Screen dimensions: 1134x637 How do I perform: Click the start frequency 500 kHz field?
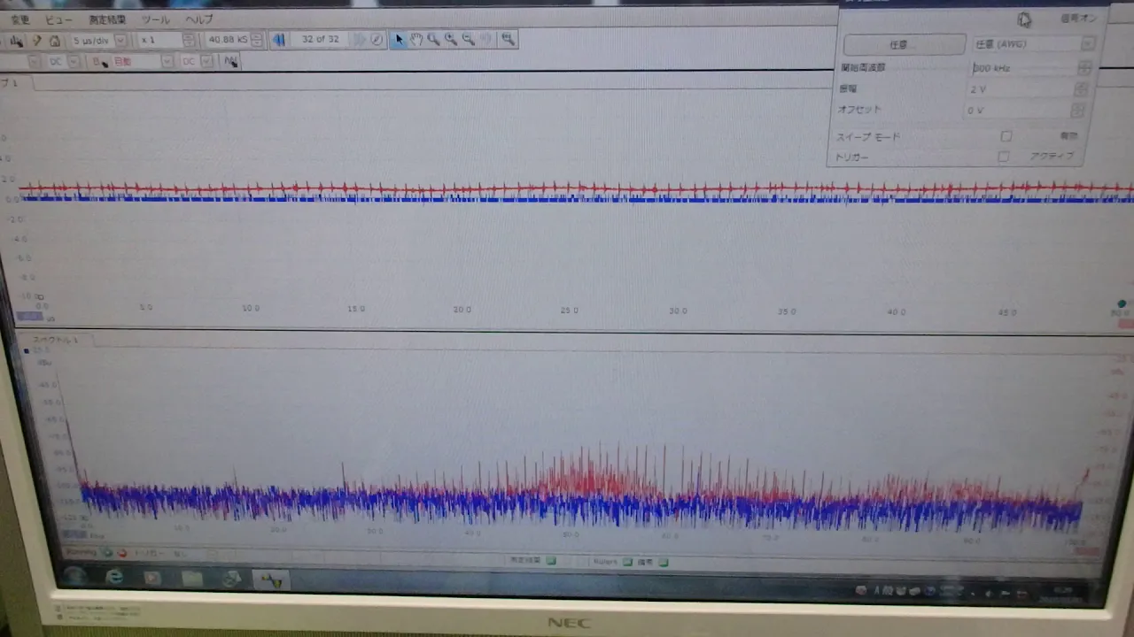(1023, 68)
